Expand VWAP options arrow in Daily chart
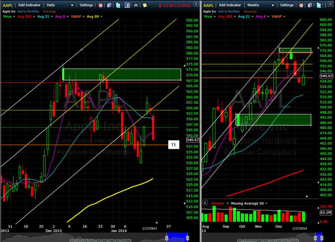 click(x=84, y=17)
